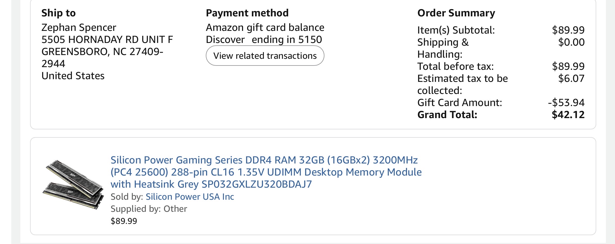Click the Item(s) Subtotal label
Image resolution: width=615 pixels, height=244 pixels.
[x=456, y=30]
